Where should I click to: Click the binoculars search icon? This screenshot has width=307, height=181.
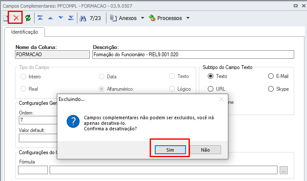[83, 18]
